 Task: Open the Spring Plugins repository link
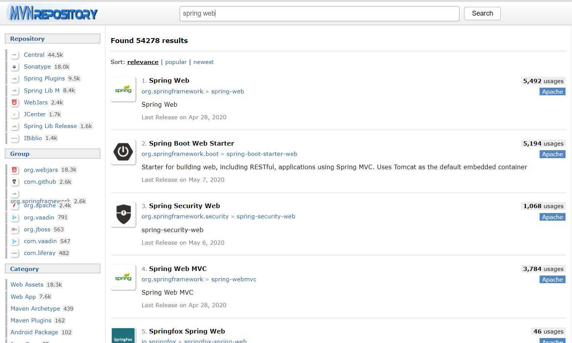pos(44,79)
